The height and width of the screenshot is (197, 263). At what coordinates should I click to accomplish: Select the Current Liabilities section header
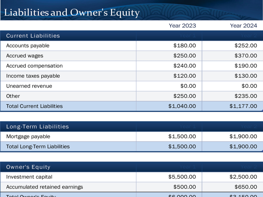[x=33, y=36]
